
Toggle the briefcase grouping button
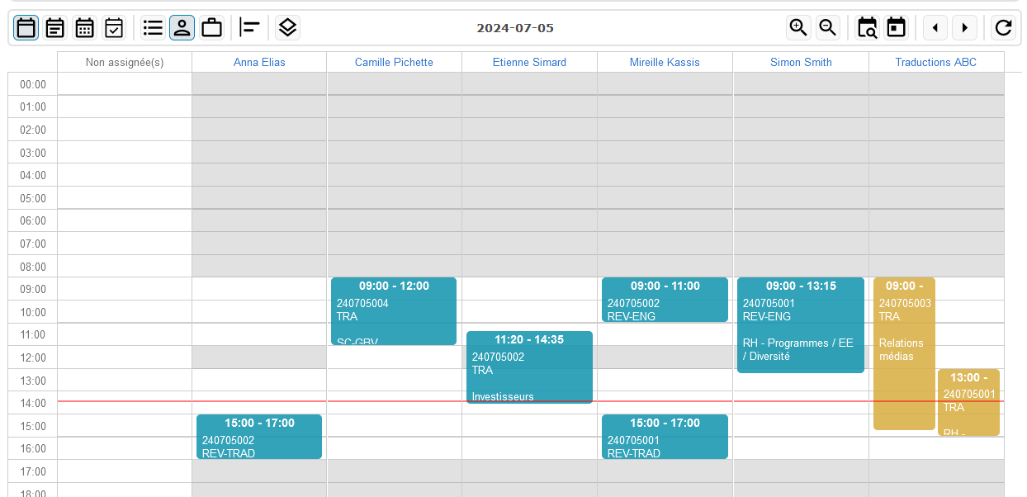point(211,28)
